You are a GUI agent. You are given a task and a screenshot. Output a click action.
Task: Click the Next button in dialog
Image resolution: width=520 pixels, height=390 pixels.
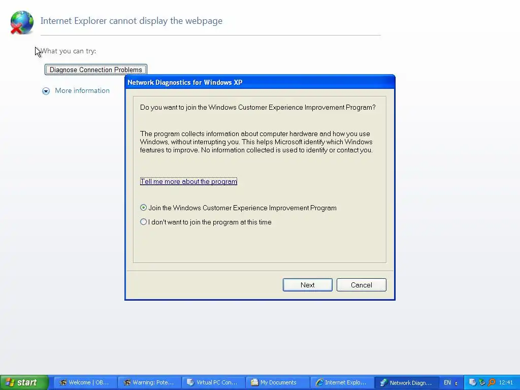point(307,285)
